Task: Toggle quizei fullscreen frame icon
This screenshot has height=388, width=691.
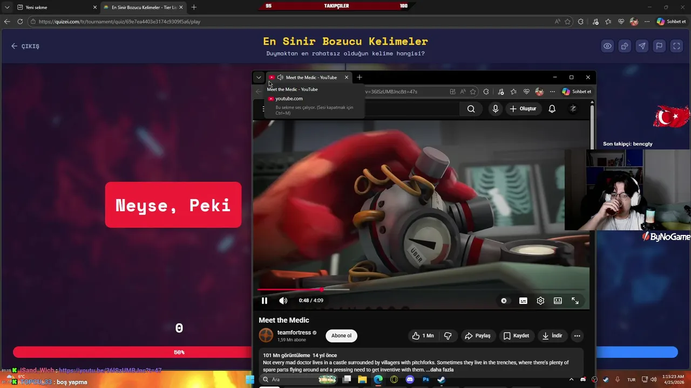Action: pyautogui.click(x=676, y=46)
